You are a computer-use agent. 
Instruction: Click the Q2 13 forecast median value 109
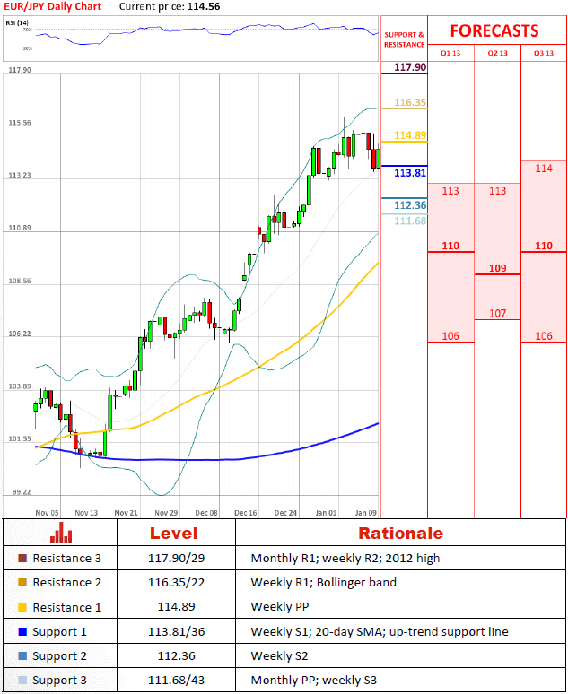(x=497, y=268)
